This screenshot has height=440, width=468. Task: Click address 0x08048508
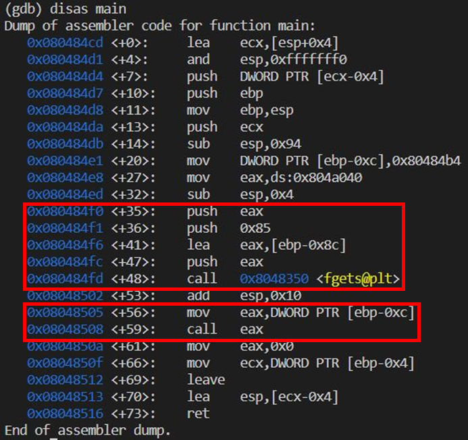pos(65,329)
